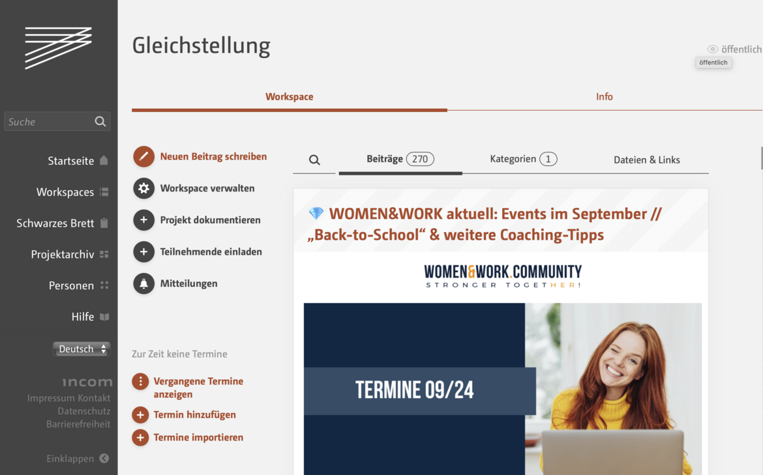The image size is (763, 475).
Task: Click the three-dot icon for Vergangene Termine
Action: click(x=140, y=381)
